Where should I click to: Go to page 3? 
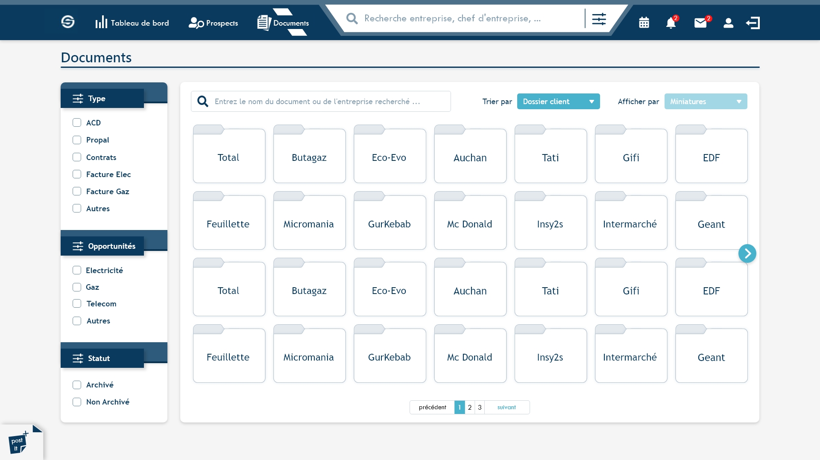[480, 407]
